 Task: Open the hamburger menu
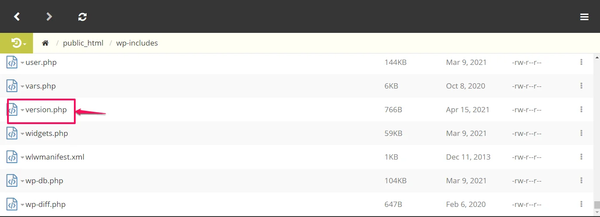[584, 17]
